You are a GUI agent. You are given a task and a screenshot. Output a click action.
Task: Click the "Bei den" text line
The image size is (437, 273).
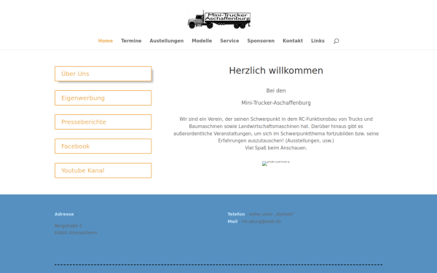point(276,90)
